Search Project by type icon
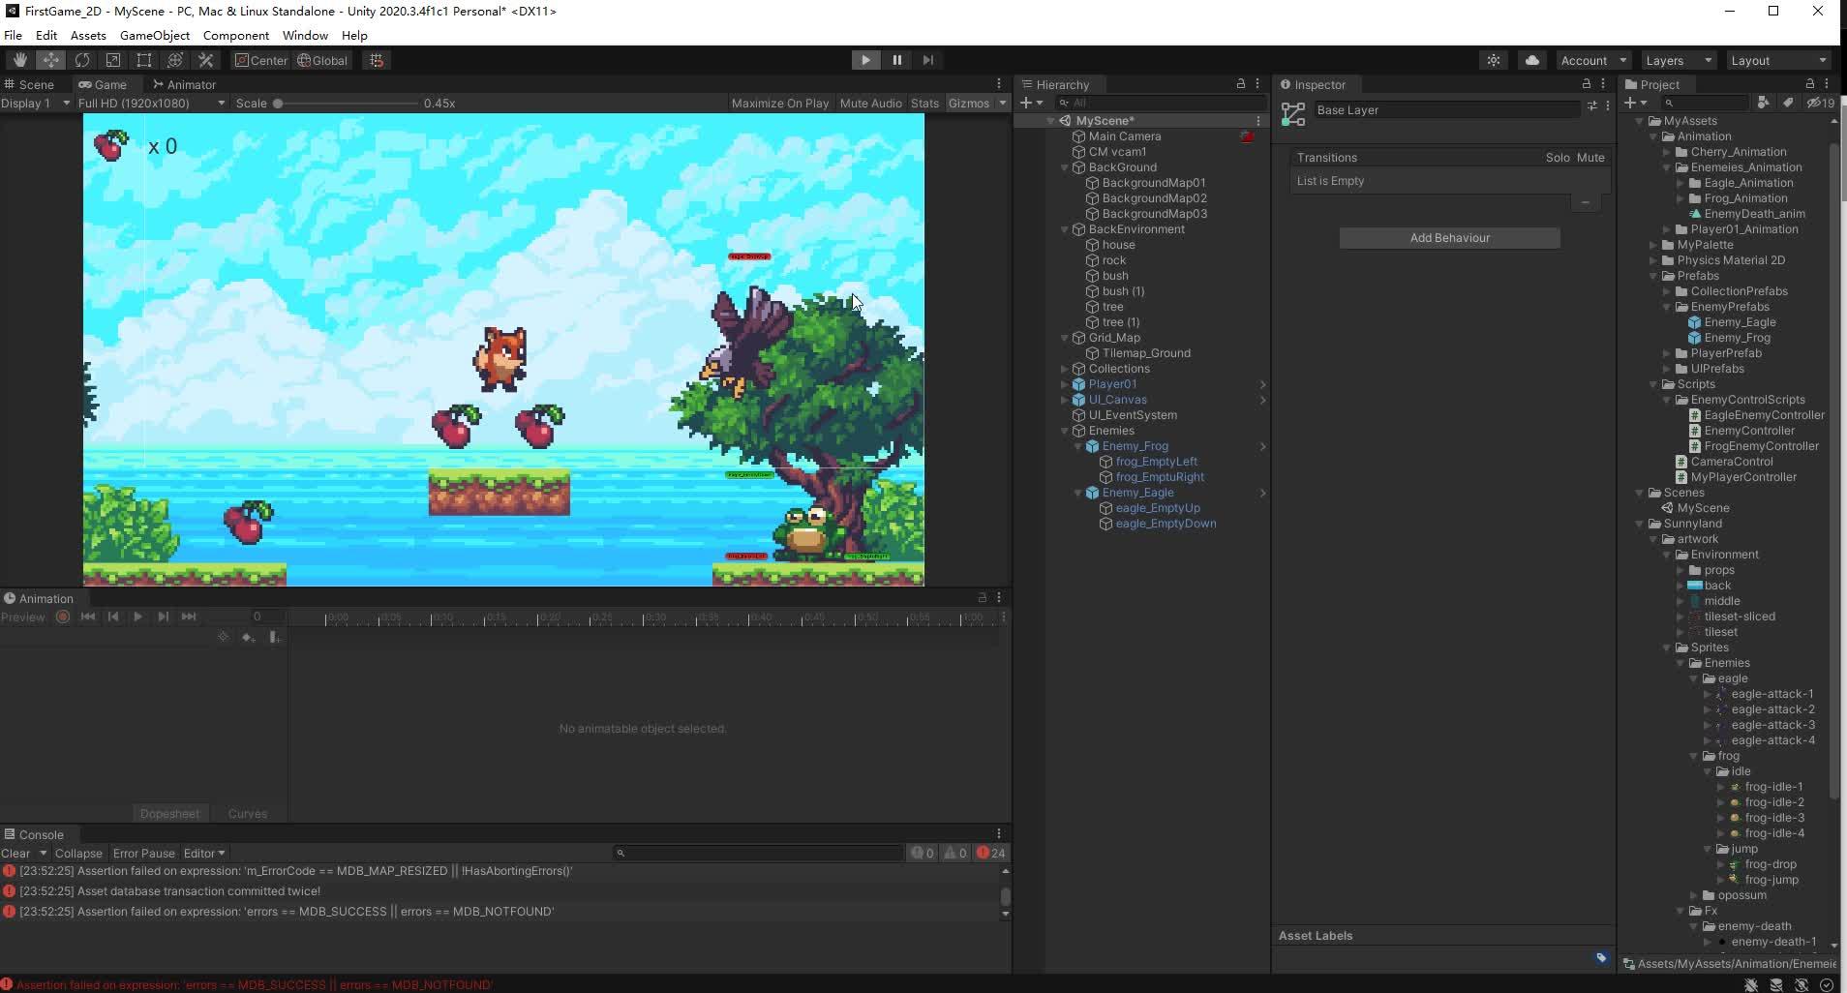The image size is (1847, 993). click(1764, 103)
